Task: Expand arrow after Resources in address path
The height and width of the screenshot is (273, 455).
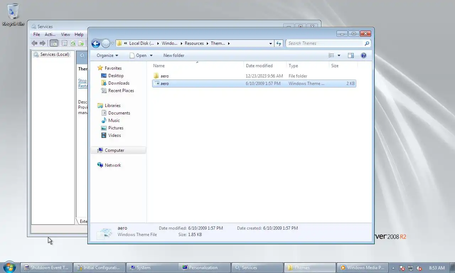Action: tap(207, 43)
